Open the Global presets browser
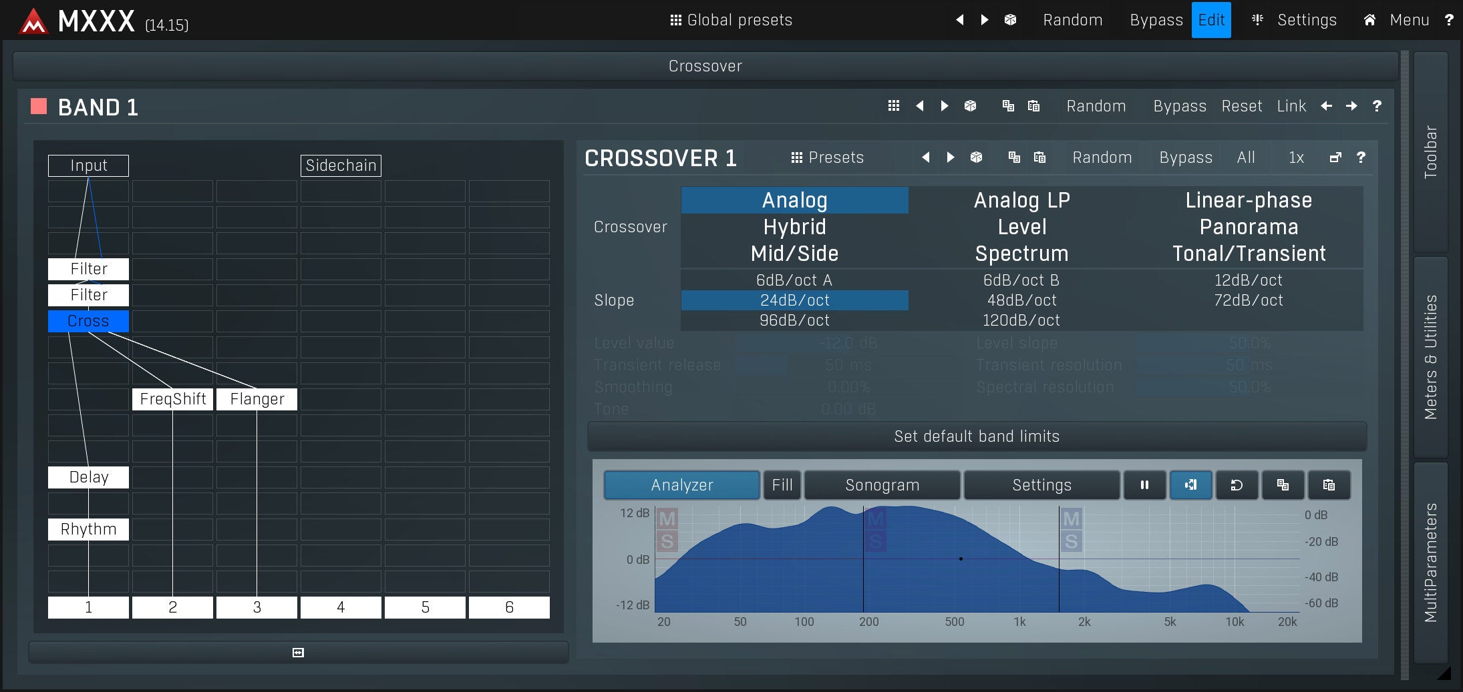Viewport: 1463px width, 692px height. [x=731, y=20]
